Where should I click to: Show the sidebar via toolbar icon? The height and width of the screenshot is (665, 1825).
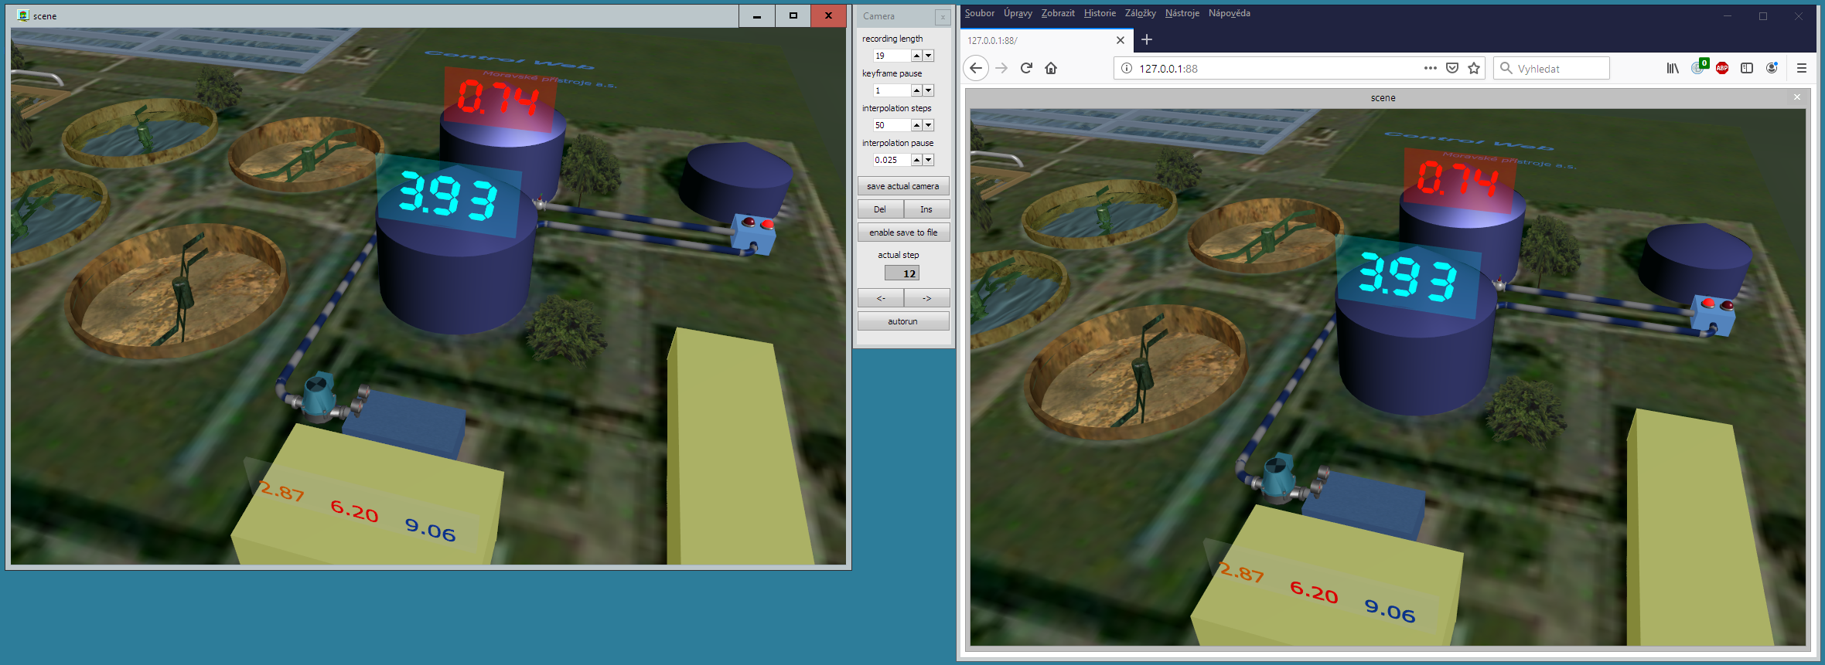coord(1747,68)
